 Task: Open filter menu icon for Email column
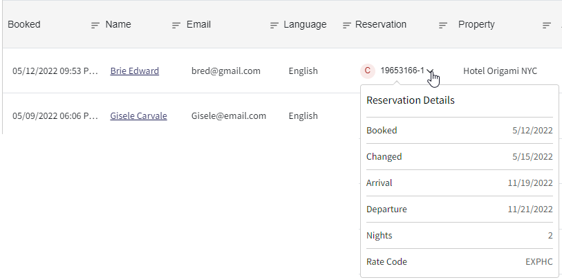274,25
